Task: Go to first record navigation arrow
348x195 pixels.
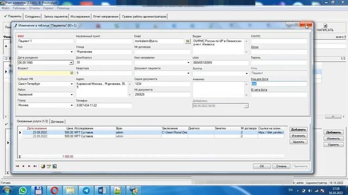Action: coord(17,166)
